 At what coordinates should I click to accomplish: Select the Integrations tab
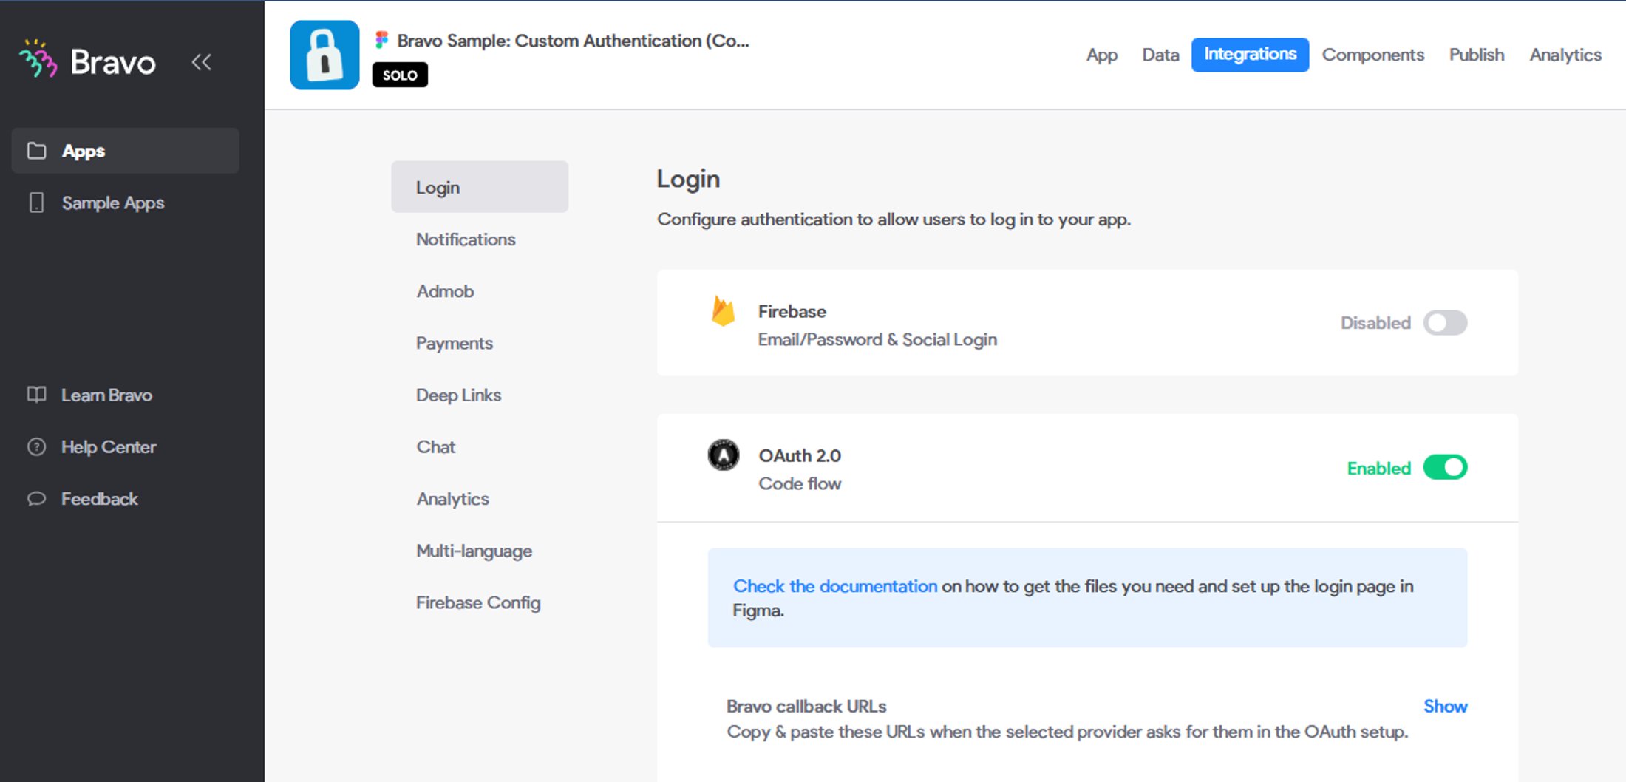[1250, 55]
